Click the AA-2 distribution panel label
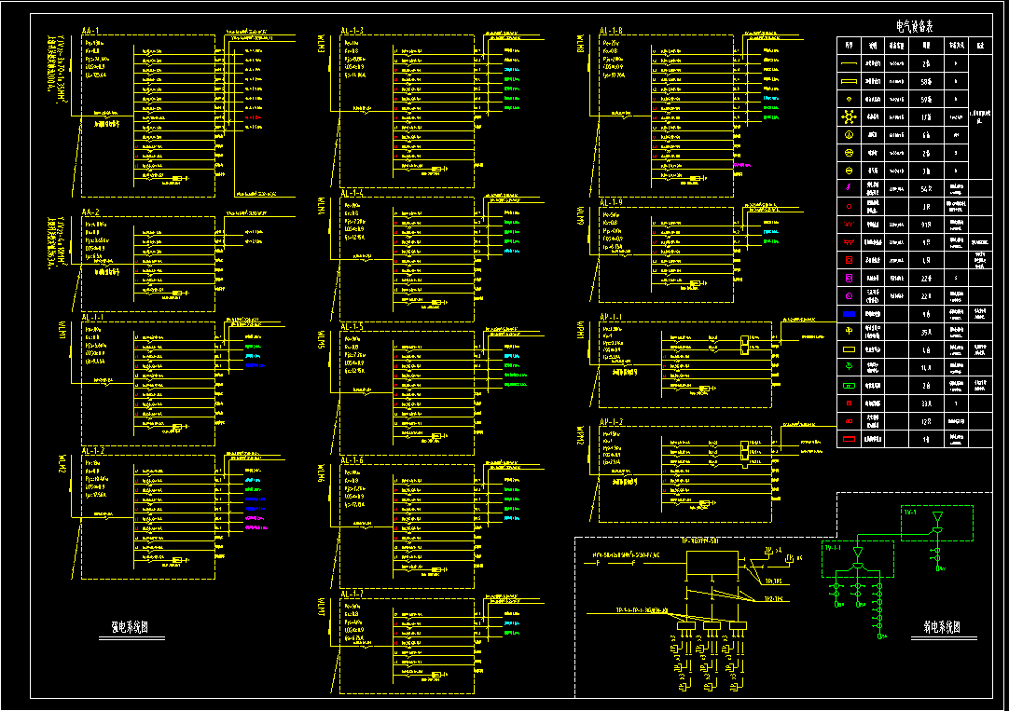 tap(90, 213)
